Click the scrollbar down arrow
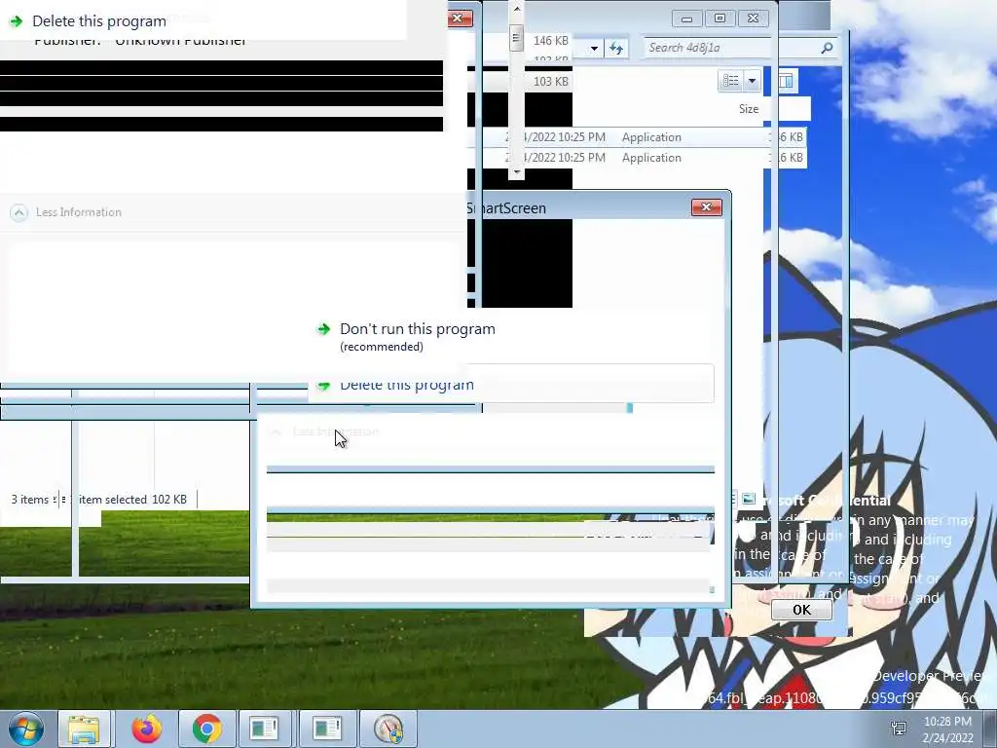 pyautogui.click(x=516, y=171)
